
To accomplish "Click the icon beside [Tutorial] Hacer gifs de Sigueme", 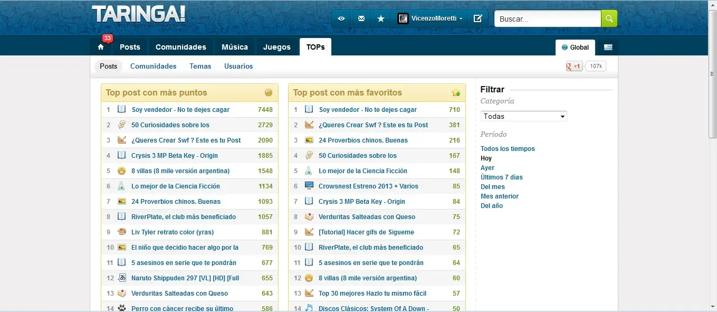I will pyautogui.click(x=309, y=232).
